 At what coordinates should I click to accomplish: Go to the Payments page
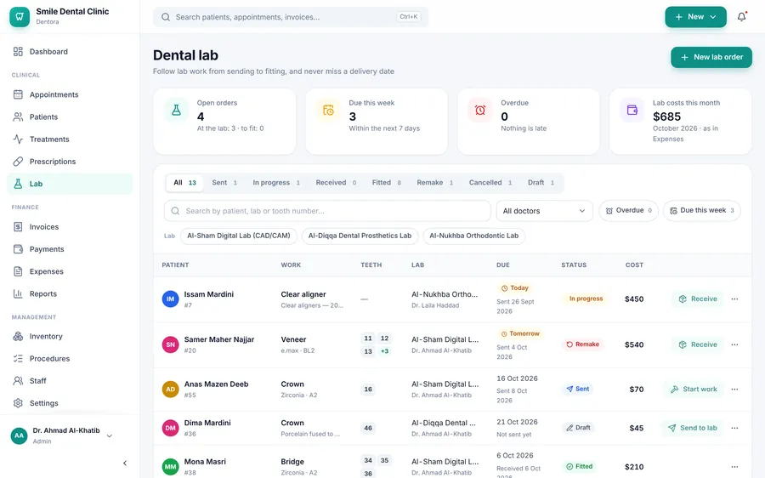pos(70,249)
